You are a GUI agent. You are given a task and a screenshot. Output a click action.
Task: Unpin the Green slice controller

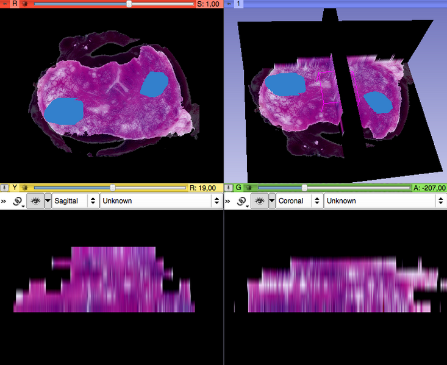pos(229,188)
